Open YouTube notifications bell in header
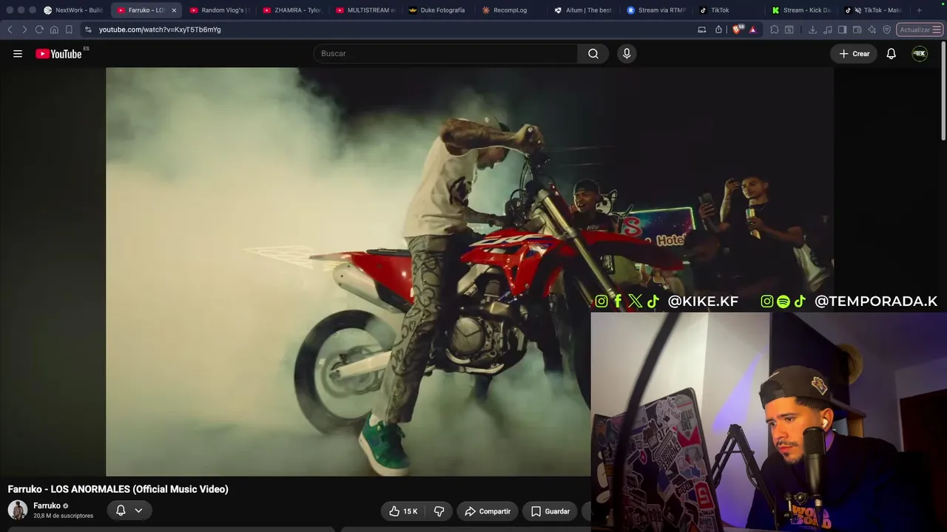Viewport: 947px width, 532px height. click(x=892, y=54)
